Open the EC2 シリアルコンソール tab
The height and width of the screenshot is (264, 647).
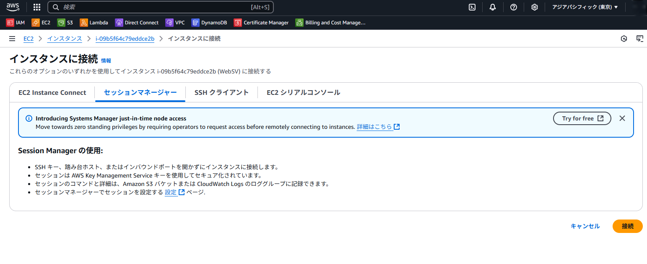304,93
